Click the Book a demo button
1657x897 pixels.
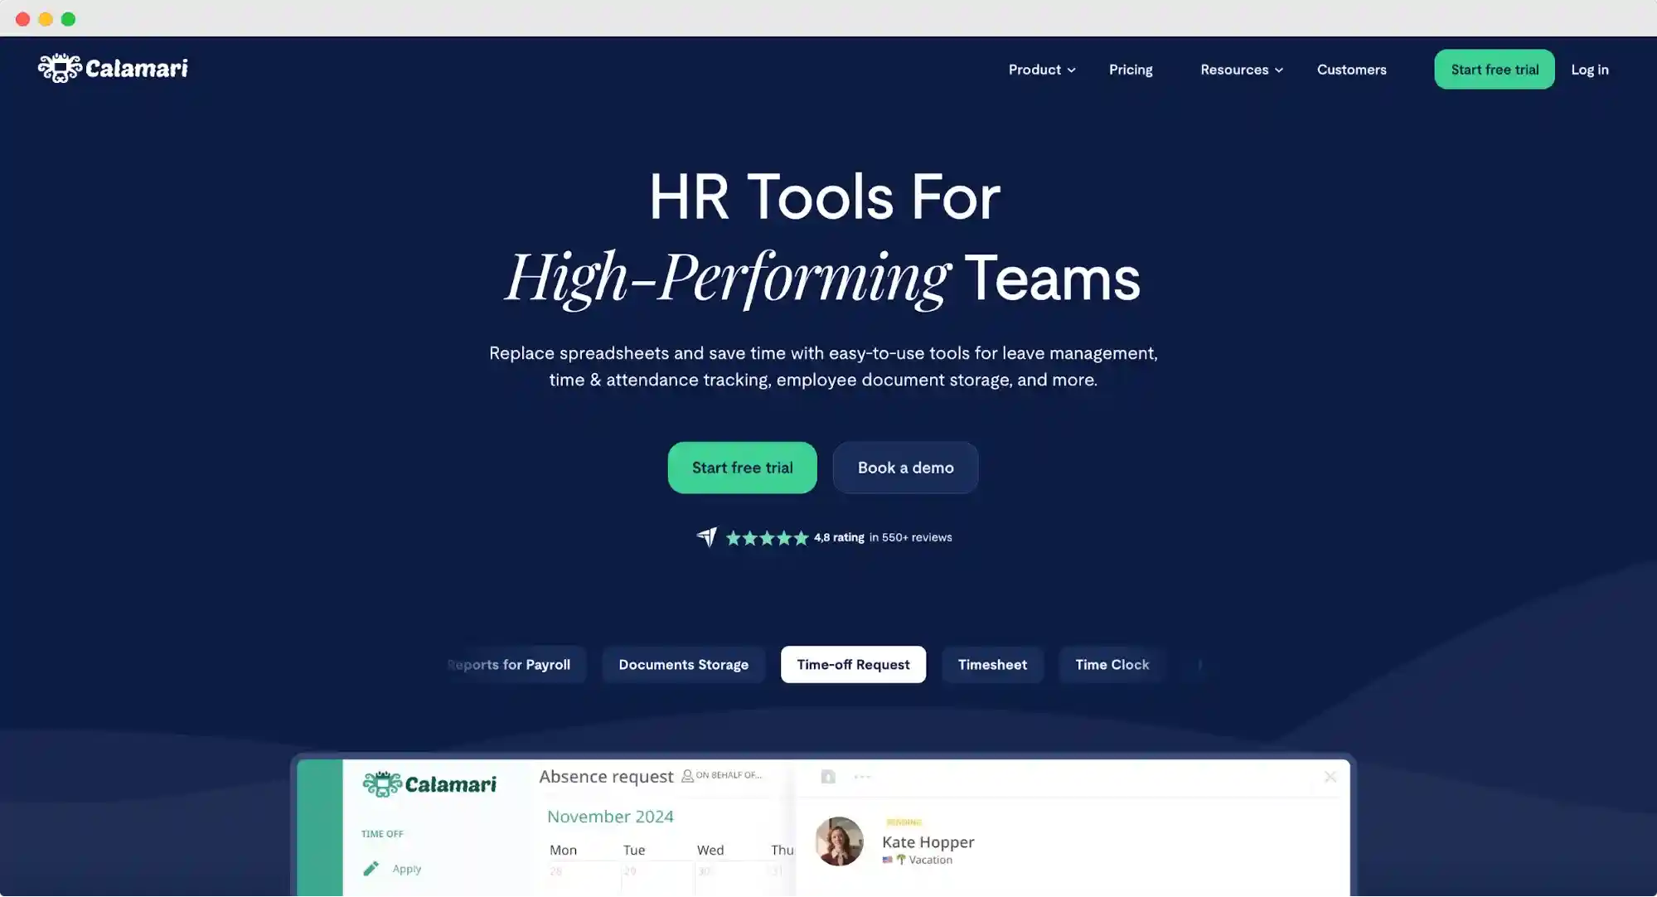tap(905, 468)
